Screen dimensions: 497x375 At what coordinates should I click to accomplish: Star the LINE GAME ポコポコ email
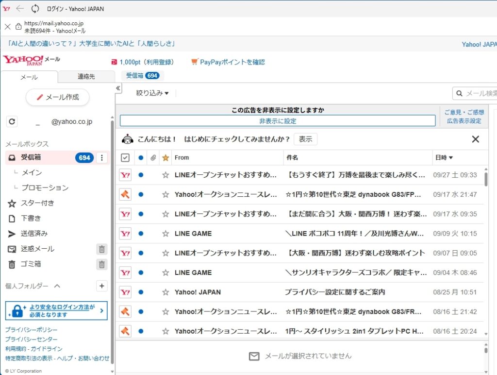tap(166, 234)
